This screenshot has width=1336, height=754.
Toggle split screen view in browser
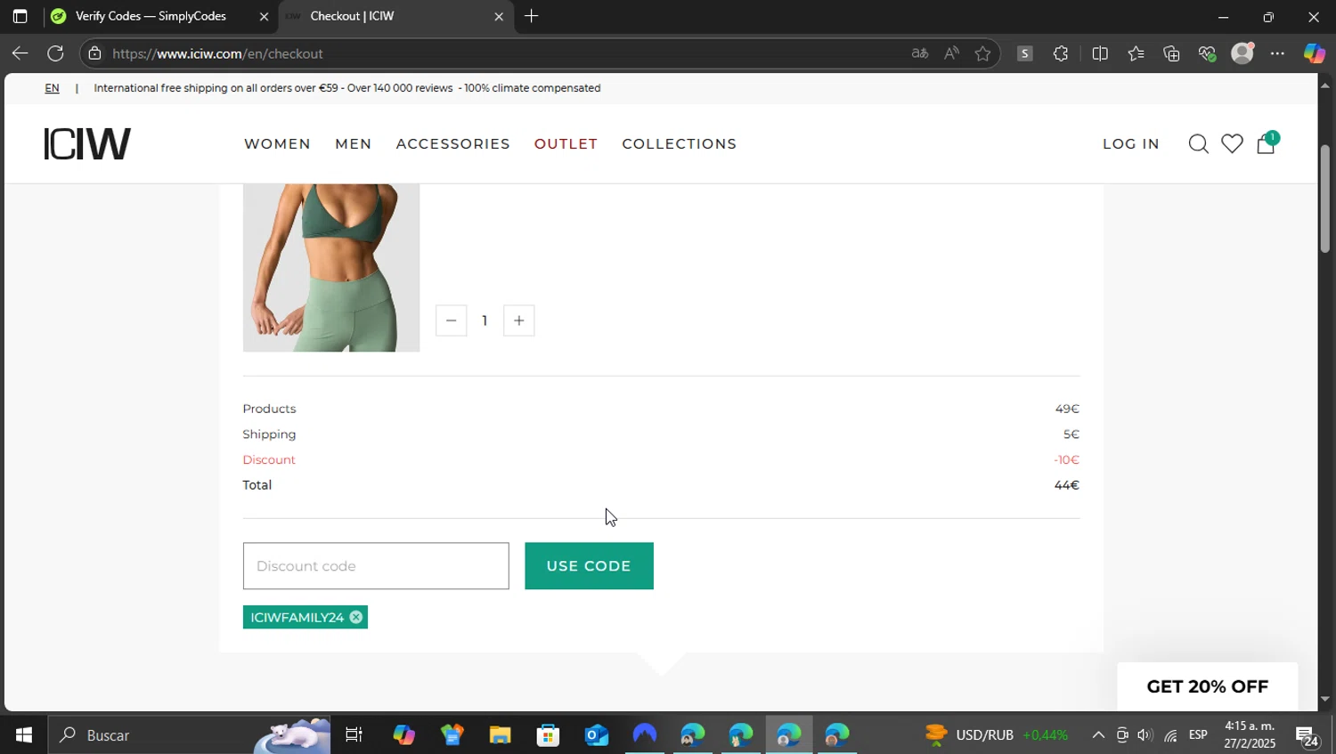click(1100, 53)
